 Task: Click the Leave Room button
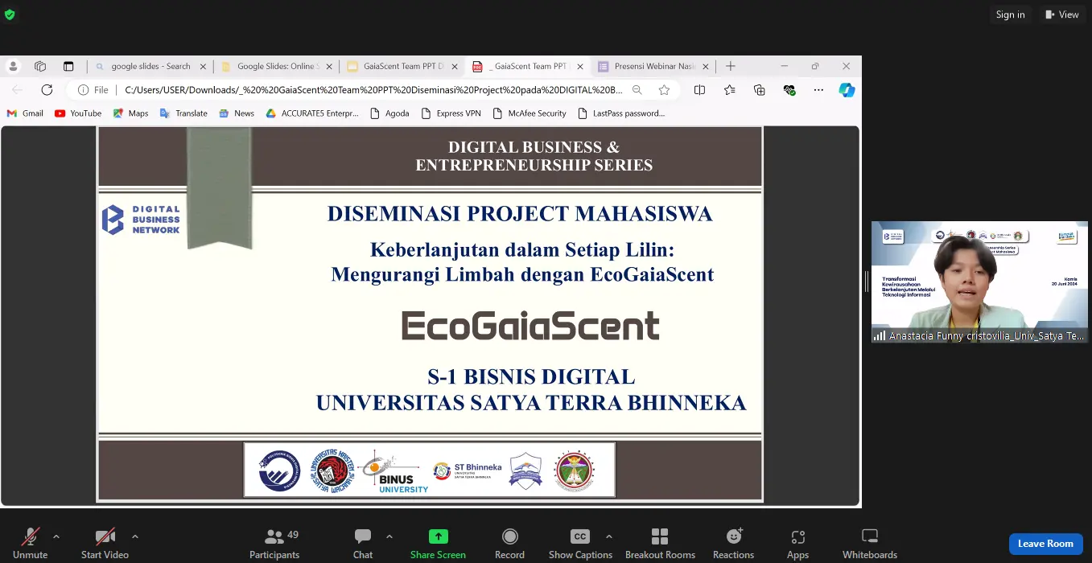coord(1045,544)
